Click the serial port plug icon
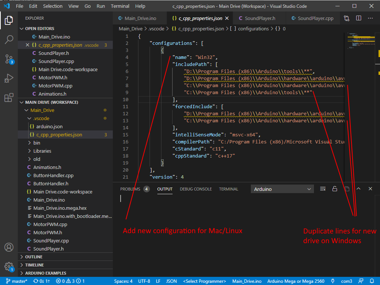The image size is (380, 285). coord(333,281)
